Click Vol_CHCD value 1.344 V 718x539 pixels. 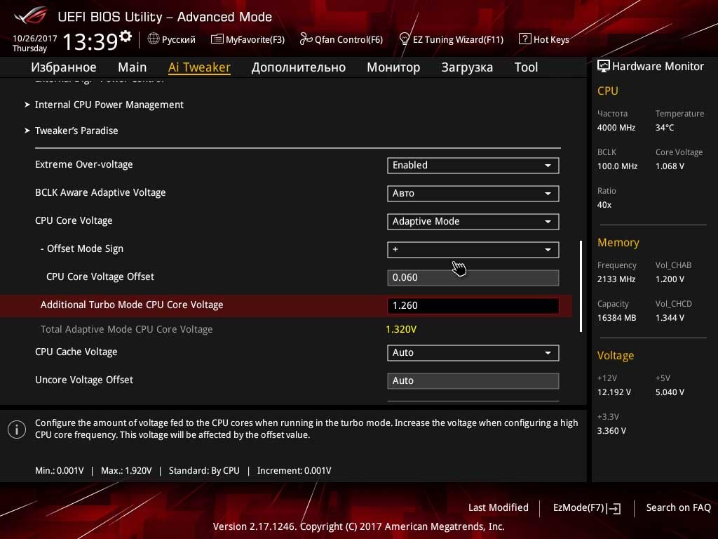click(x=670, y=318)
